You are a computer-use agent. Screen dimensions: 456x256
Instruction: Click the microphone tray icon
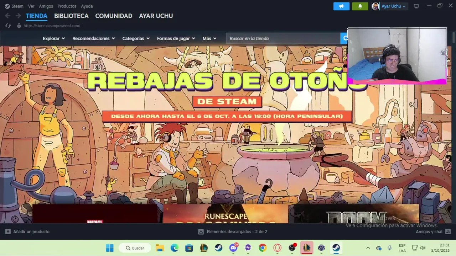(x=389, y=248)
